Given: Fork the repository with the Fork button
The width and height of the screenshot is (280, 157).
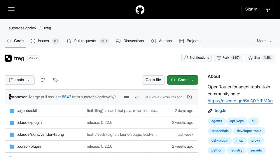Looking at the screenshot, I should click(229, 58).
